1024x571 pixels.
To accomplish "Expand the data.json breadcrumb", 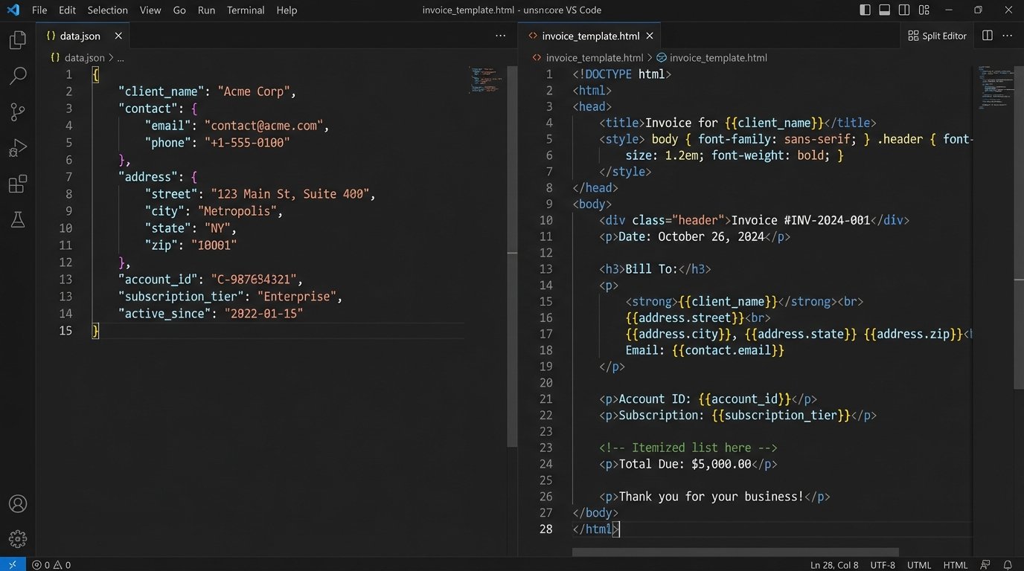I will click(84, 57).
